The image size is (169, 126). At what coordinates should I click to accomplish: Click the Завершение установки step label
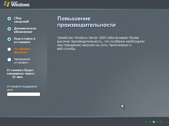coord(22,61)
